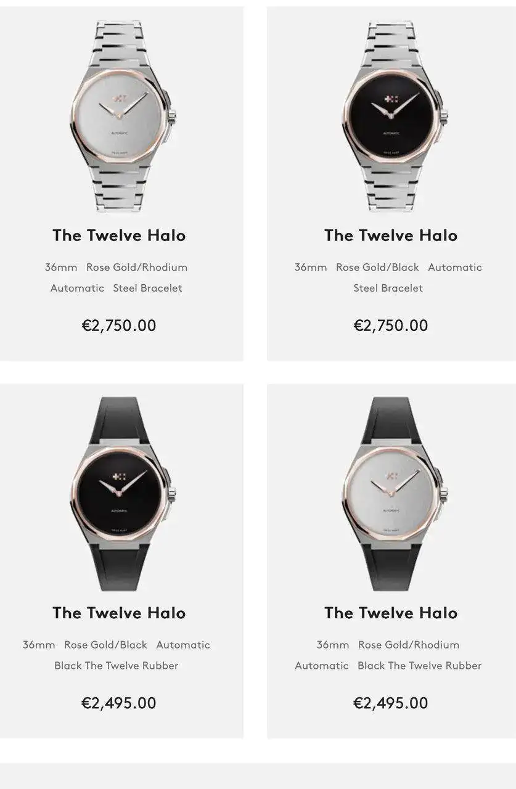Click The Twelve Halo title above Rose Gold/Black Steel Bracelet
Screen dimensions: 516x789
tap(391, 235)
